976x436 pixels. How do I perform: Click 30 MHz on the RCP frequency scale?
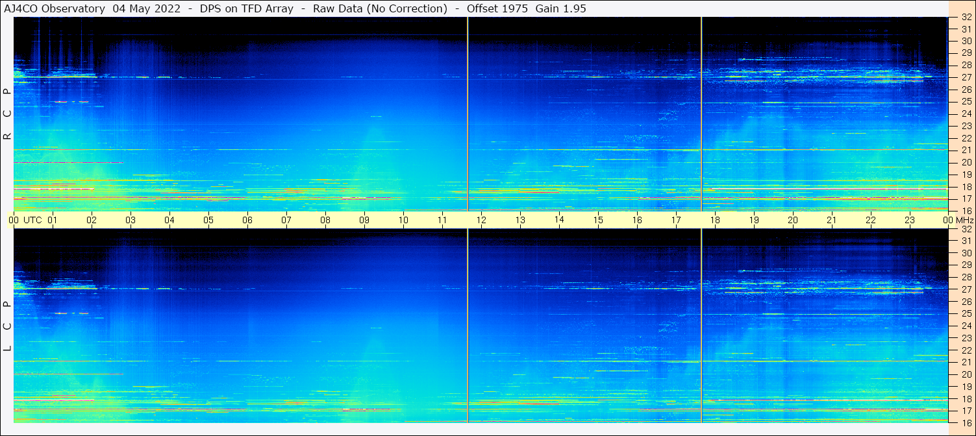pos(966,42)
